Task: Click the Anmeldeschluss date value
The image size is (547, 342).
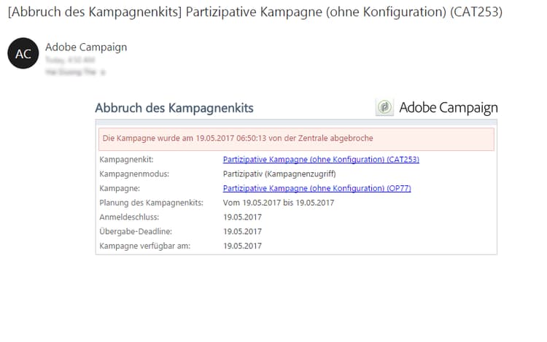Action: point(242,217)
